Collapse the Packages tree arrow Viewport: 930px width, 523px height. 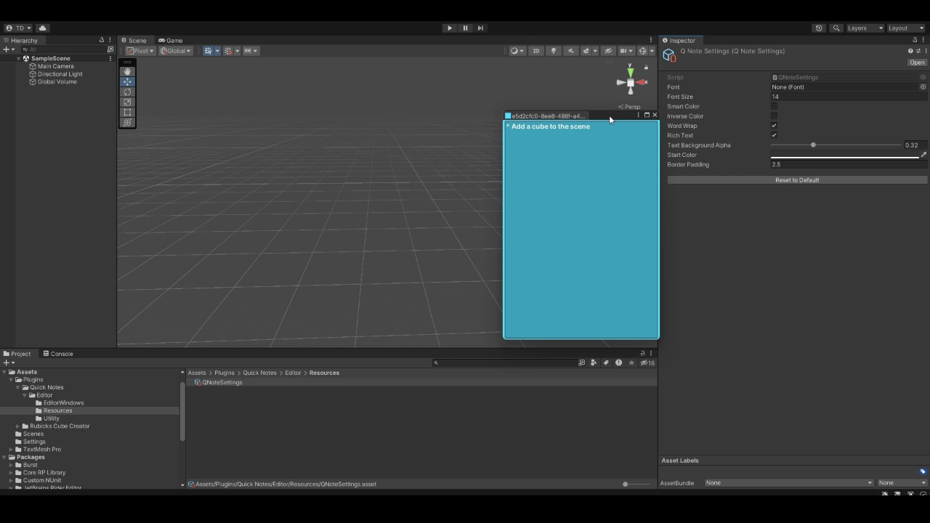4,458
